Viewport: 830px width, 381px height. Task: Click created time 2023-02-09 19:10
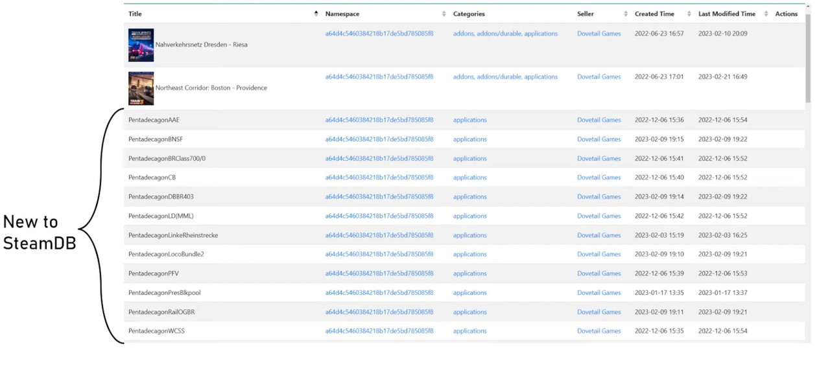coord(659,255)
